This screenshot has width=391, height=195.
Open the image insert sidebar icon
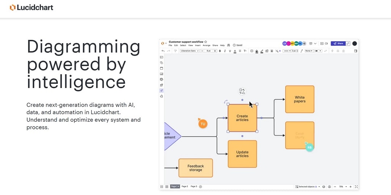[x=161, y=74]
